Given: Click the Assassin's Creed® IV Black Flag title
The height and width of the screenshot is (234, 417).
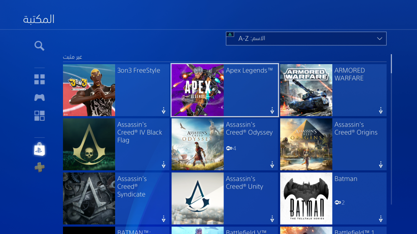Looking at the screenshot, I should pos(140,132).
